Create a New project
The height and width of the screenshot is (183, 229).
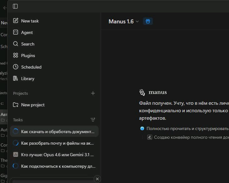click(54, 105)
